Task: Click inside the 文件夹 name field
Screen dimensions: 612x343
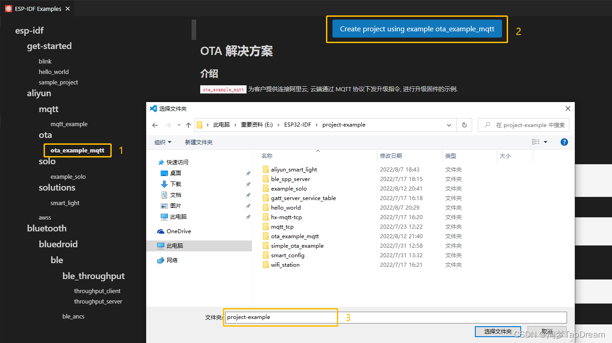Action: coord(396,317)
